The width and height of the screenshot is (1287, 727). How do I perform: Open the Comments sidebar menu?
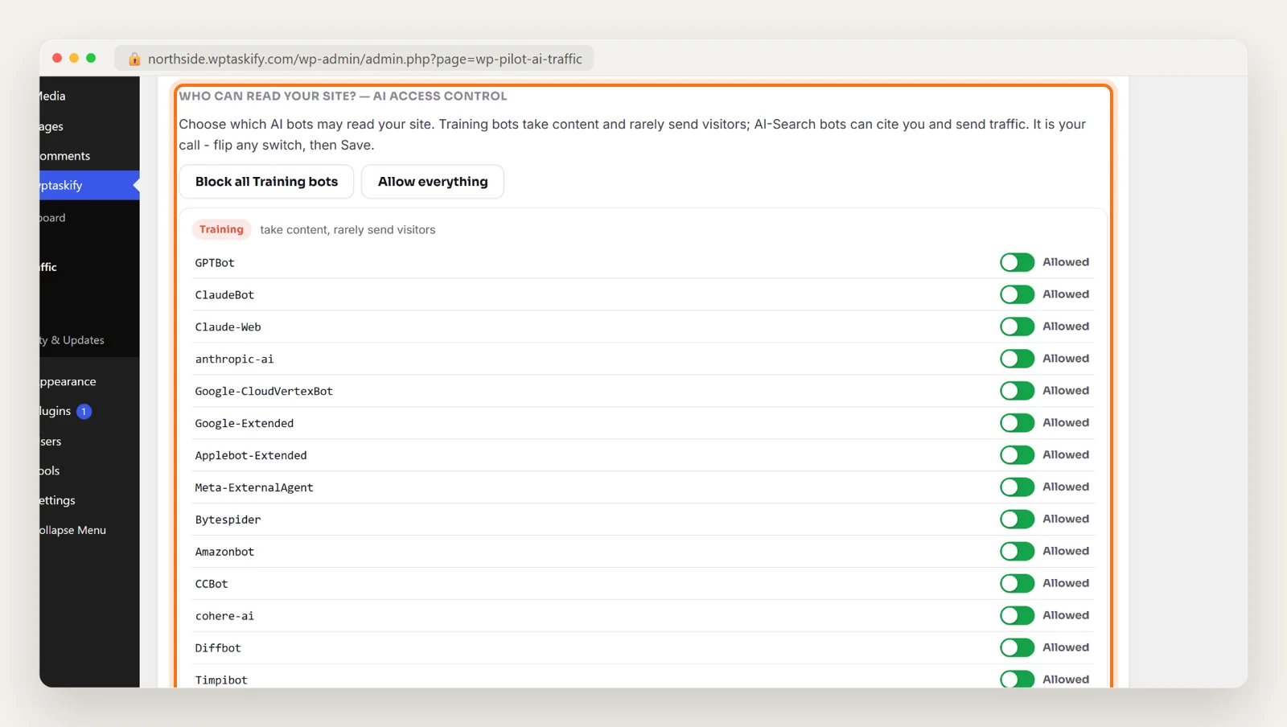(x=64, y=156)
